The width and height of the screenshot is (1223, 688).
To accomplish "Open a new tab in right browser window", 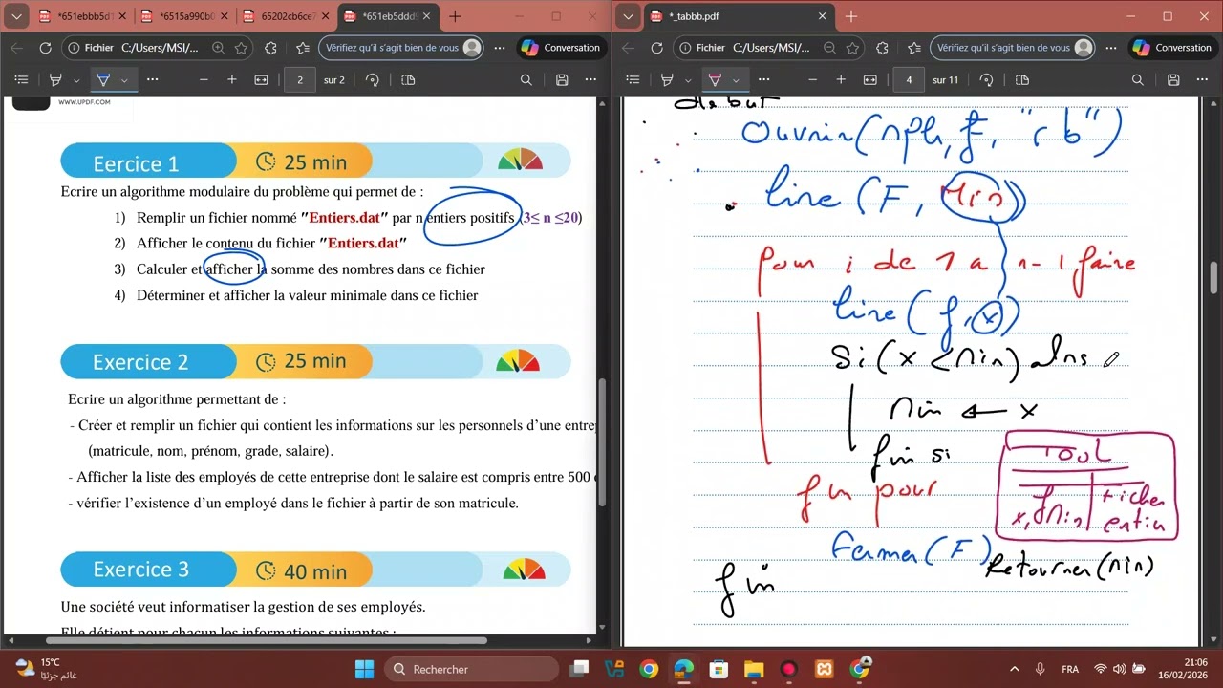I will 851,16.
